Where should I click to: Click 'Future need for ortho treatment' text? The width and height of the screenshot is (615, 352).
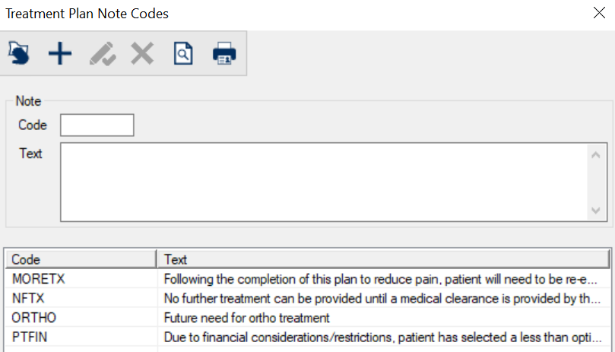(x=247, y=317)
